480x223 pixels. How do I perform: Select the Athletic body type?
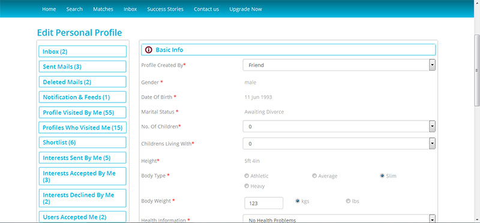247,176
